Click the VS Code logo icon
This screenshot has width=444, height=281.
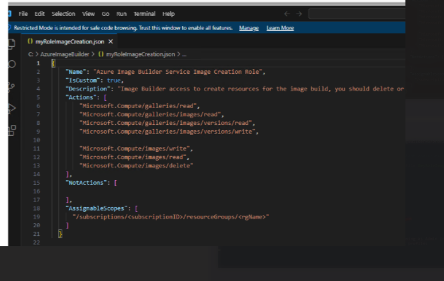click(9, 13)
